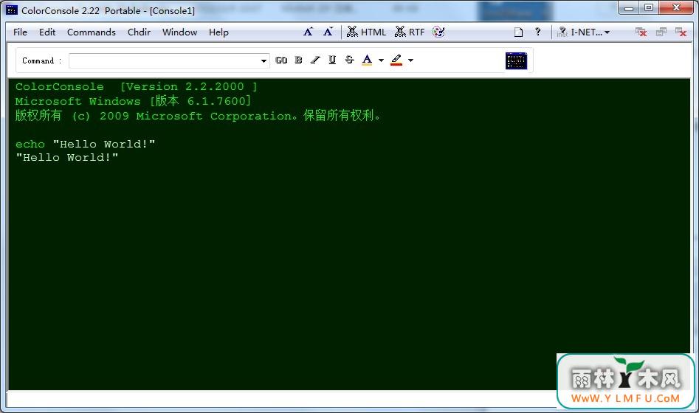Maximize the ColorConsole window

(x=649, y=7)
